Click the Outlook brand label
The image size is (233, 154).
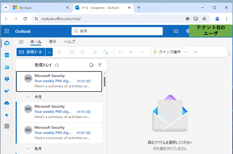click(23, 31)
